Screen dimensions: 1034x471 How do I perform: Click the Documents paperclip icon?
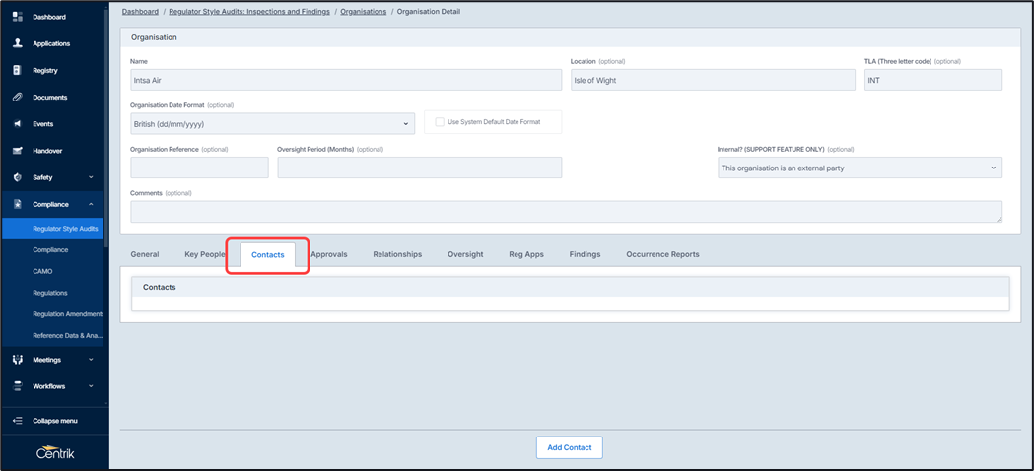click(17, 97)
